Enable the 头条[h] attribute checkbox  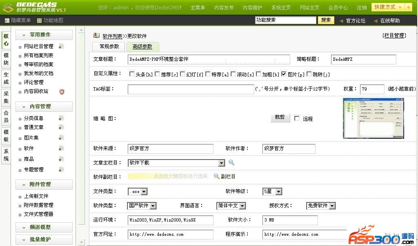point(132,74)
